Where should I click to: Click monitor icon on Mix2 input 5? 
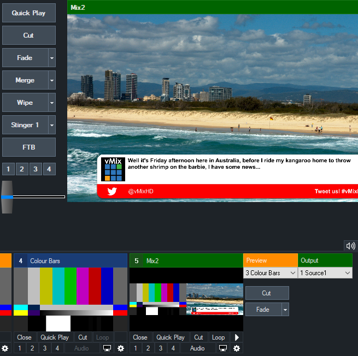pos(222,348)
